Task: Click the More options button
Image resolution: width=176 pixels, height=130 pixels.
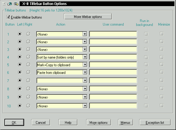Action: pyautogui.click(x=99, y=122)
